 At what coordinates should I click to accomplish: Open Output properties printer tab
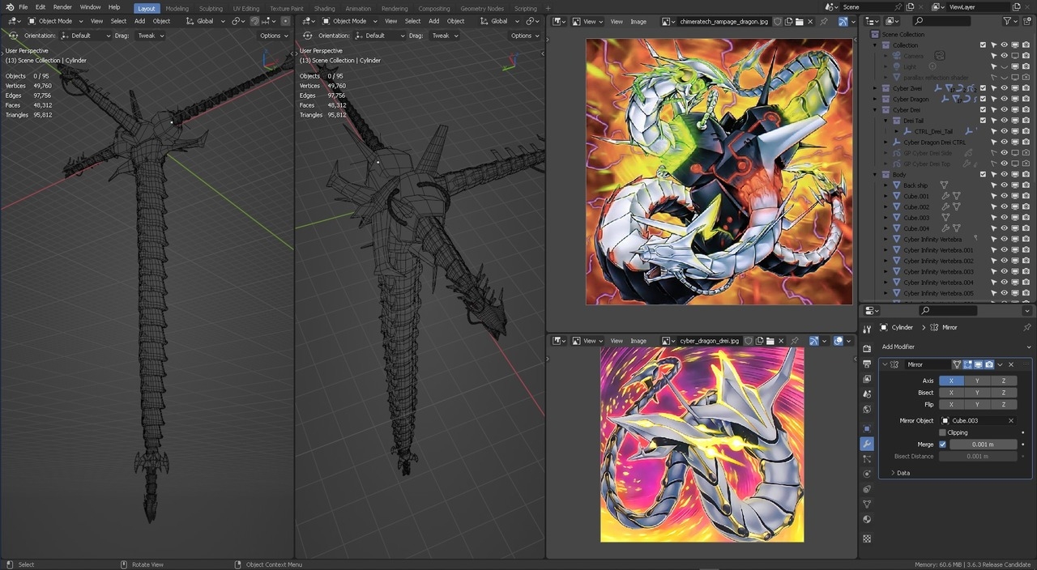click(x=867, y=364)
